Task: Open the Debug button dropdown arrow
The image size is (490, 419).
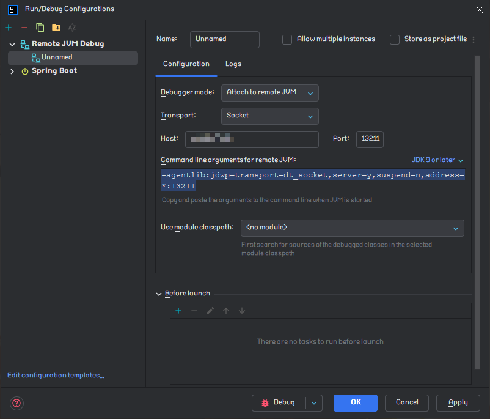Action: 314,402
